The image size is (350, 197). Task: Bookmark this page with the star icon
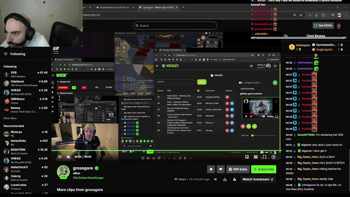(x=301, y=15)
